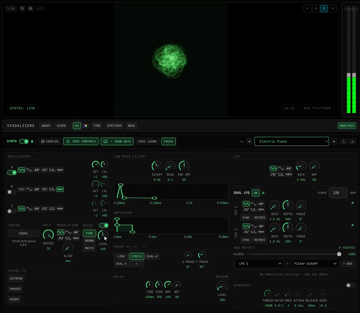Enable the PHASER visual effect
The height and width of the screenshot is (313, 360).
[x=15, y=289]
